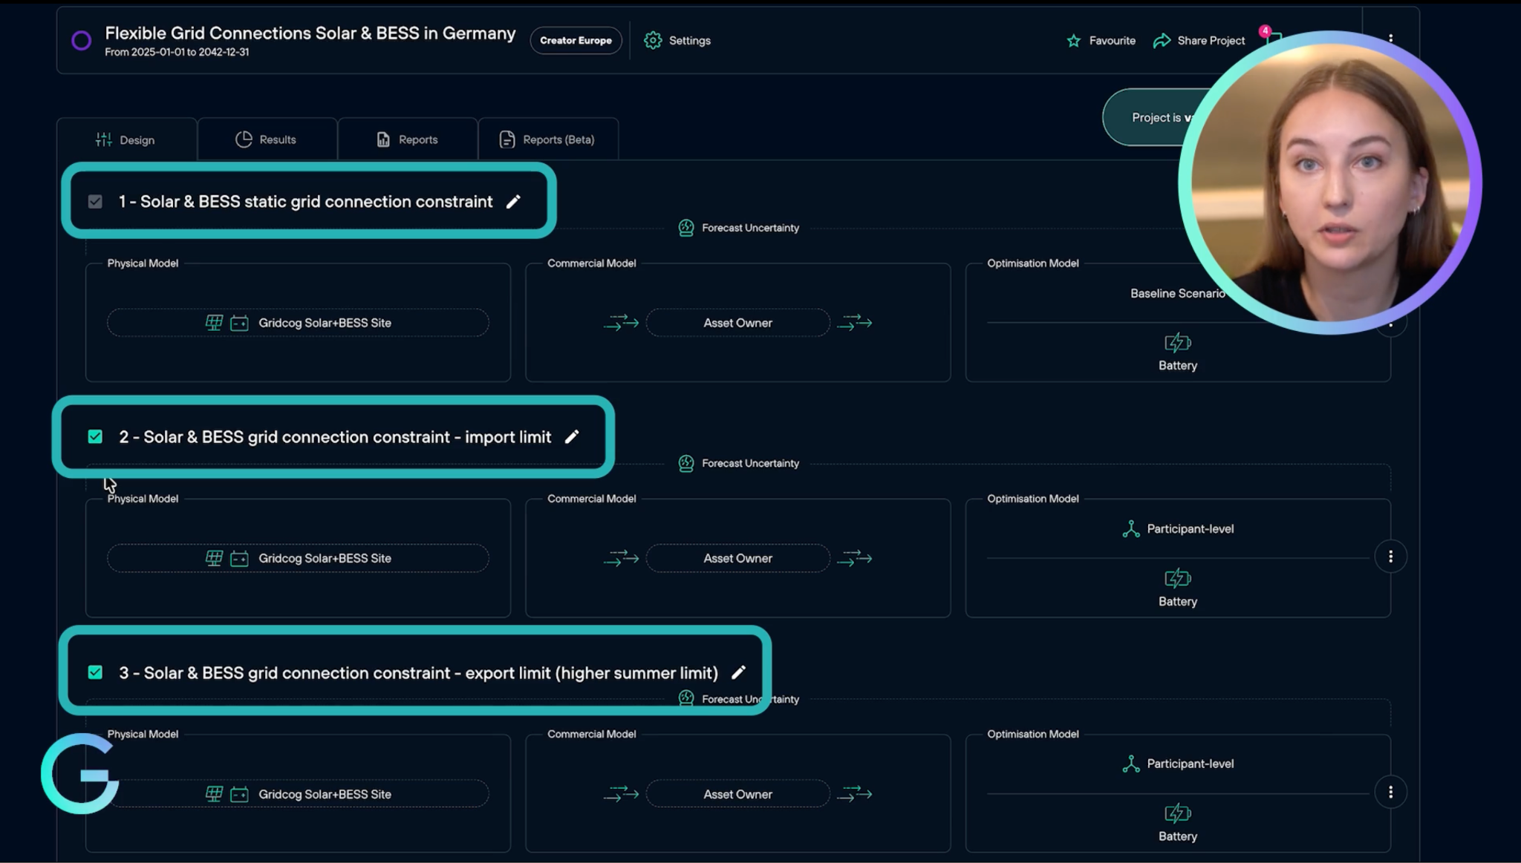The height and width of the screenshot is (863, 1521).
Task: Uncheck the scenario 3 export limit checkbox
Action: 95,672
